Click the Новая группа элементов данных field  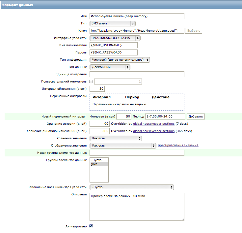(137, 153)
